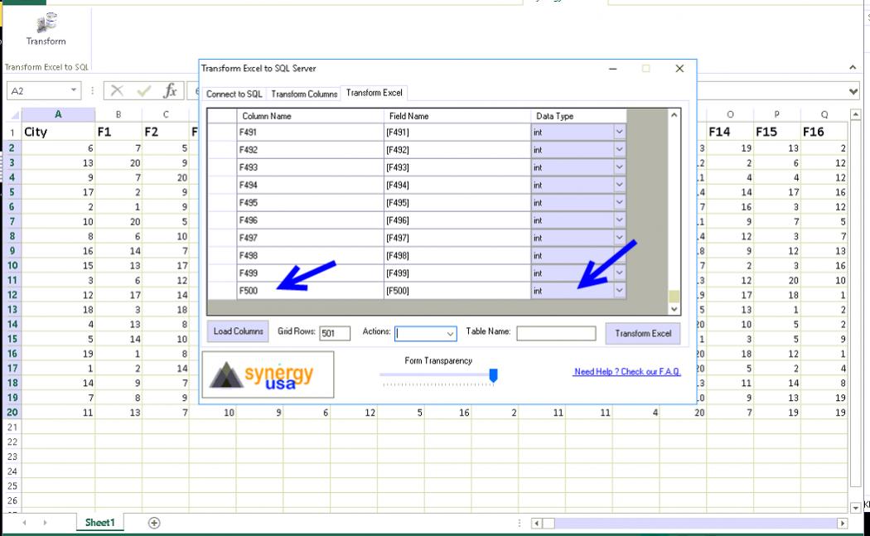Open Data Type dropdown for F494
This screenshot has height=536, width=870.
click(619, 185)
